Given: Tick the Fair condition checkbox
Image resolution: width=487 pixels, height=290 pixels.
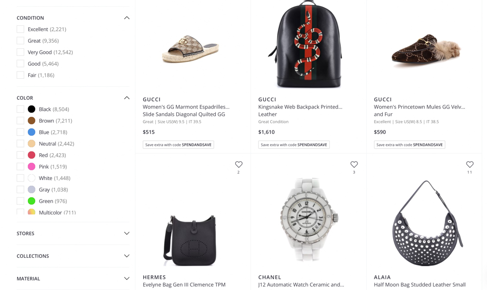Looking at the screenshot, I should pos(20,75).
